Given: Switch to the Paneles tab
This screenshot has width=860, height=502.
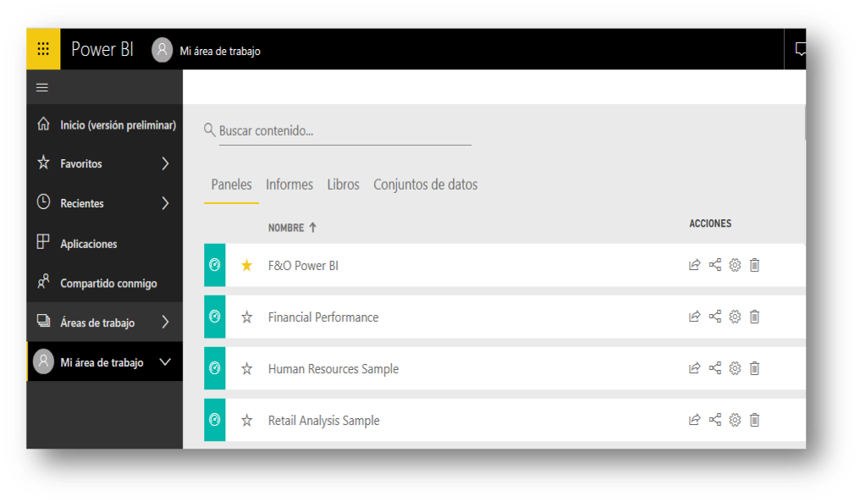Looking at the screenshot, I should click(231, 185).
